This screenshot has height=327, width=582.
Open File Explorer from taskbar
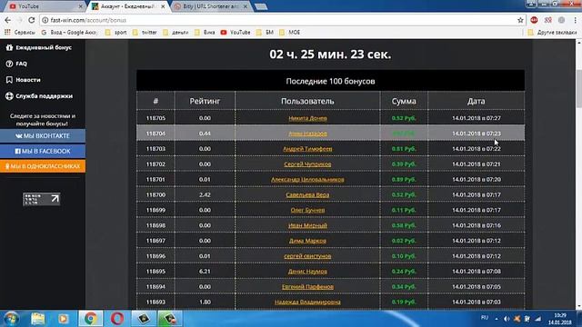point(38,319)
